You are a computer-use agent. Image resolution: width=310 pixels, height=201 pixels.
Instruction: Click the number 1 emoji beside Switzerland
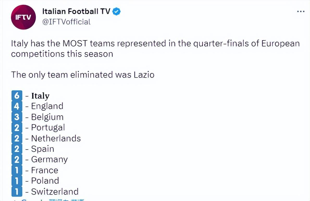pyautogui.click(x=17, y=191)
